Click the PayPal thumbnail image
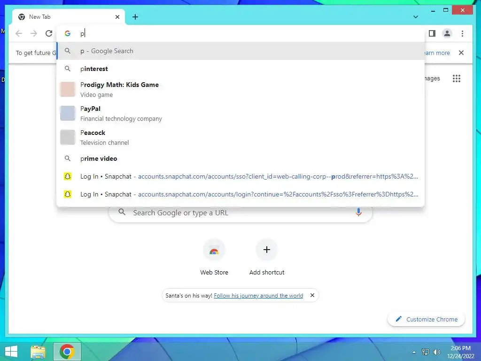 (68, 113)
